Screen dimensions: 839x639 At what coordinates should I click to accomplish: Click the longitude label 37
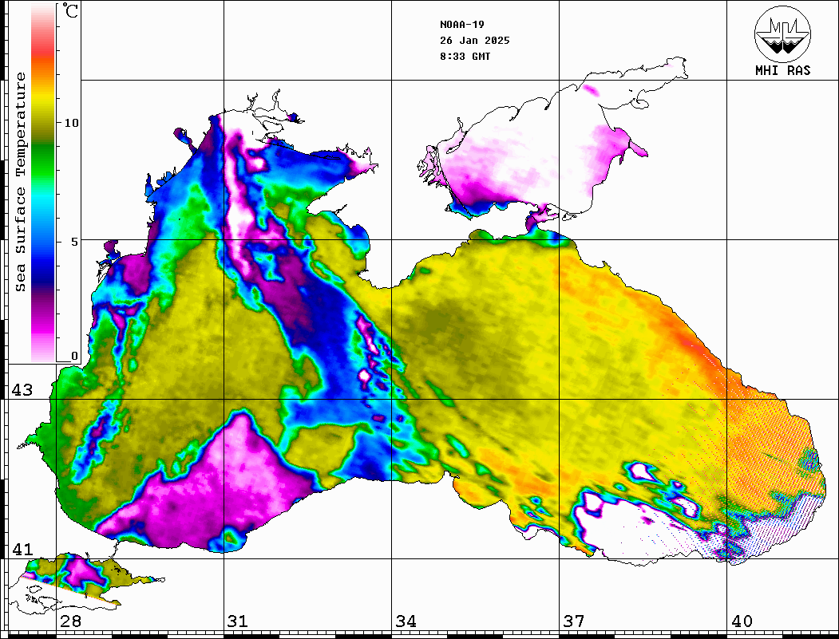coord(574,621)
